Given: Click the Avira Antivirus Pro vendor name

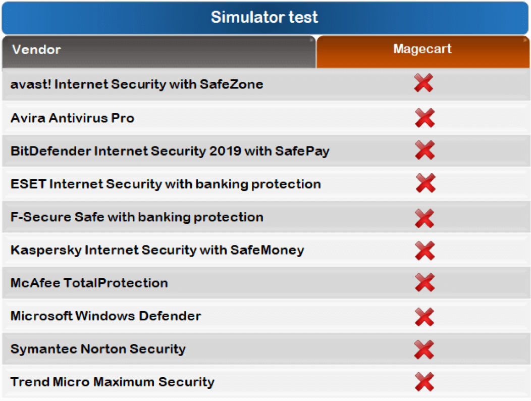Looking at the screenshot, I should point(72,118).
